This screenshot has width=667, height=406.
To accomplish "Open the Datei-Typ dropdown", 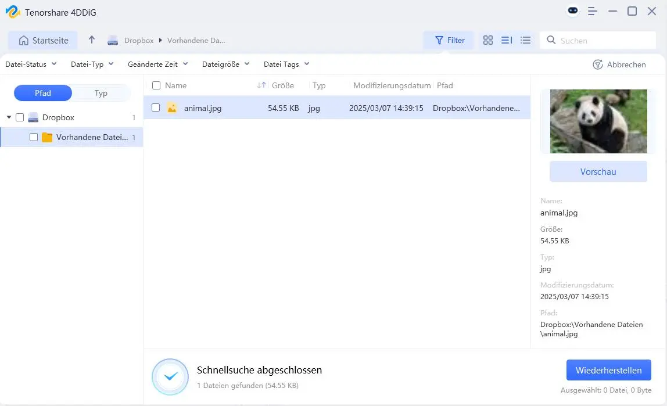I will click(91, 64).
